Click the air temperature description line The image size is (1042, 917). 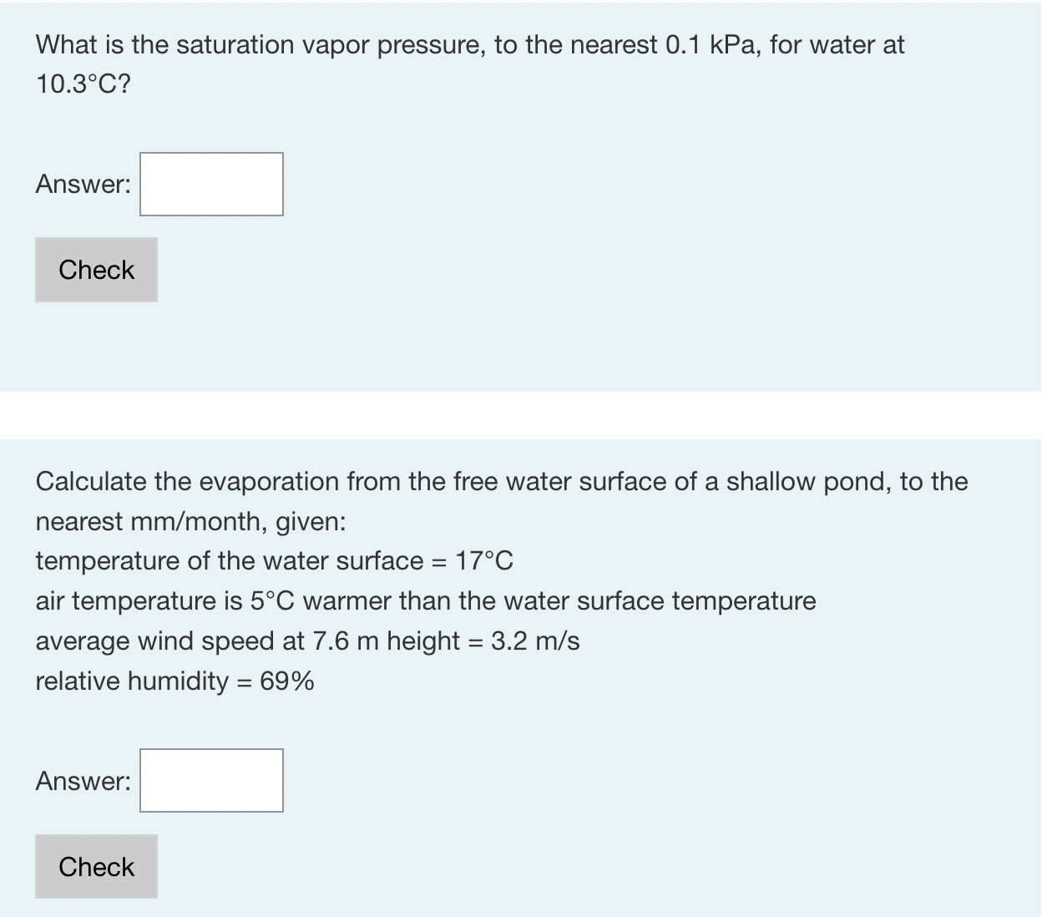tap(425, 600)
